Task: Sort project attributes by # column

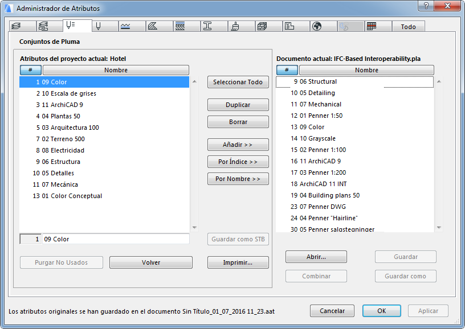Action: pyautogui.click(x=31, y=70)
